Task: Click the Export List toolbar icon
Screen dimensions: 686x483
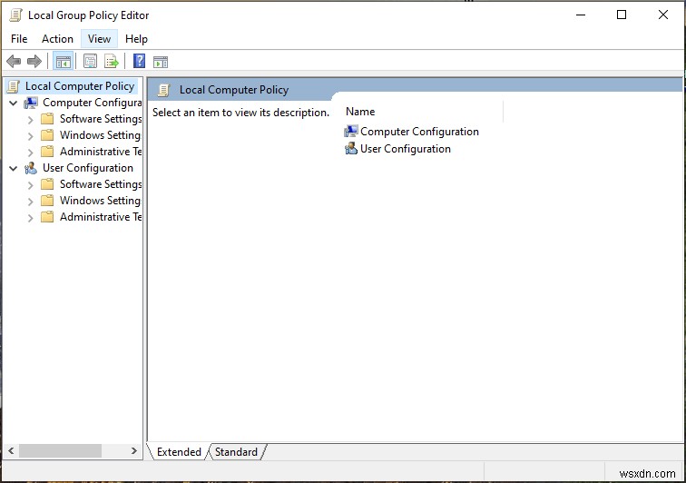Action: pos(112,62)
